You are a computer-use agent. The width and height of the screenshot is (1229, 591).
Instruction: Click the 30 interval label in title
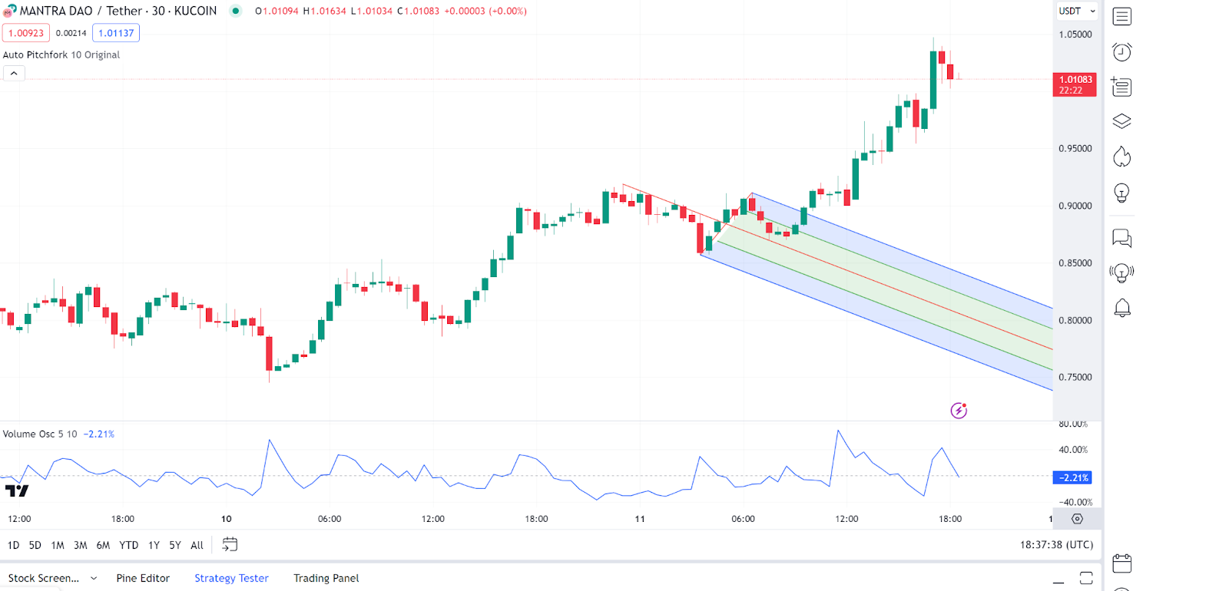pyautogui.click(x=158, y=11)
